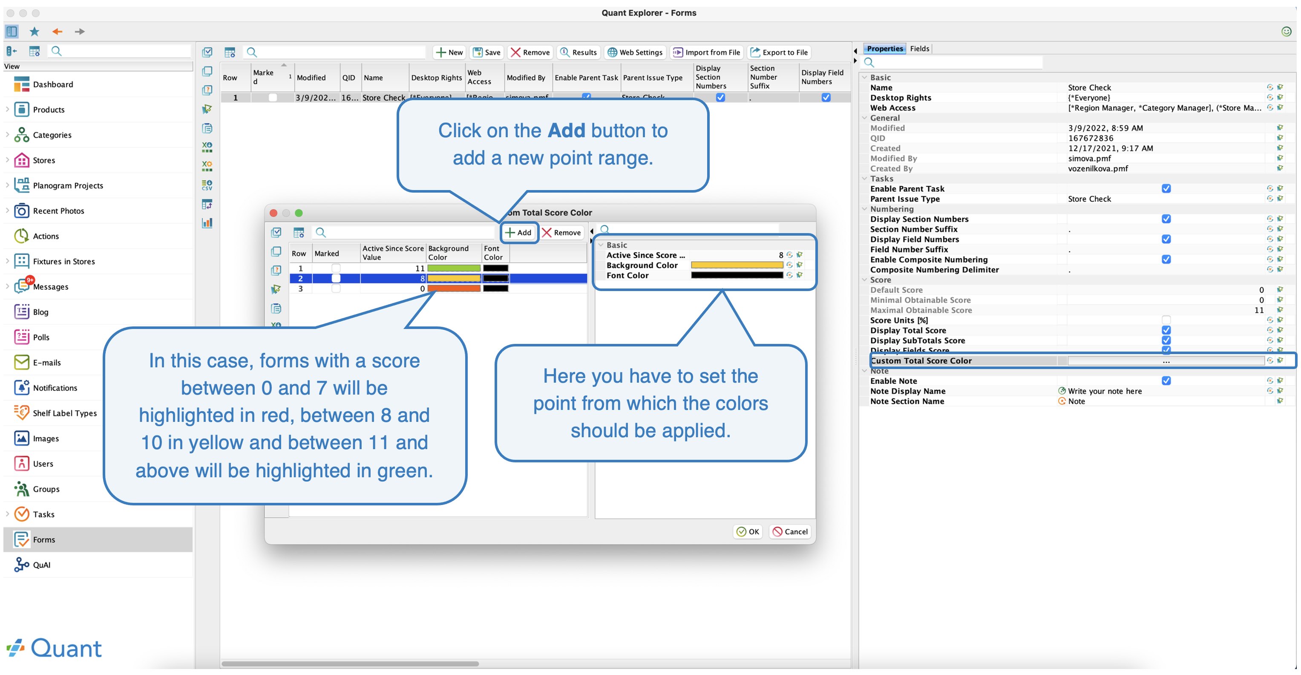Open the Tasks icon

click(21, 514)
